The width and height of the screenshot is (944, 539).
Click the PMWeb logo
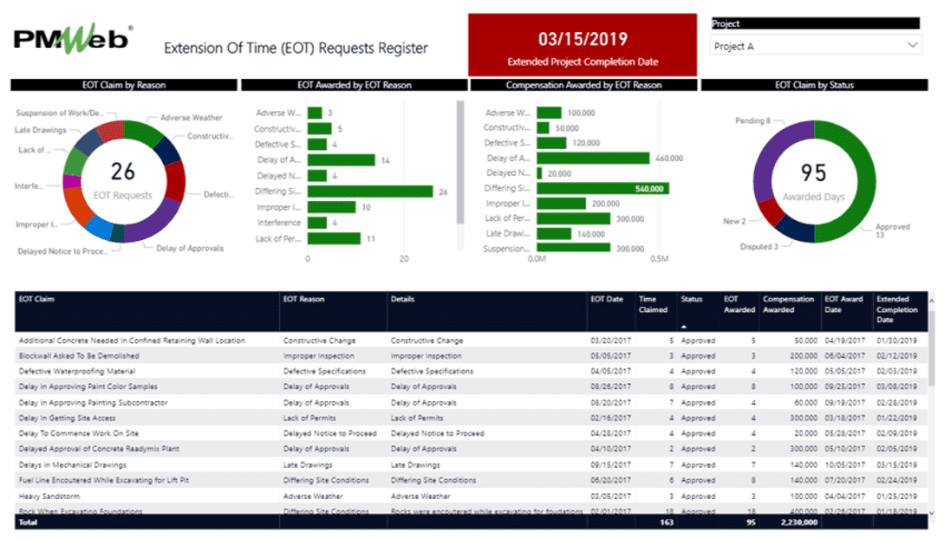(73, 39)
